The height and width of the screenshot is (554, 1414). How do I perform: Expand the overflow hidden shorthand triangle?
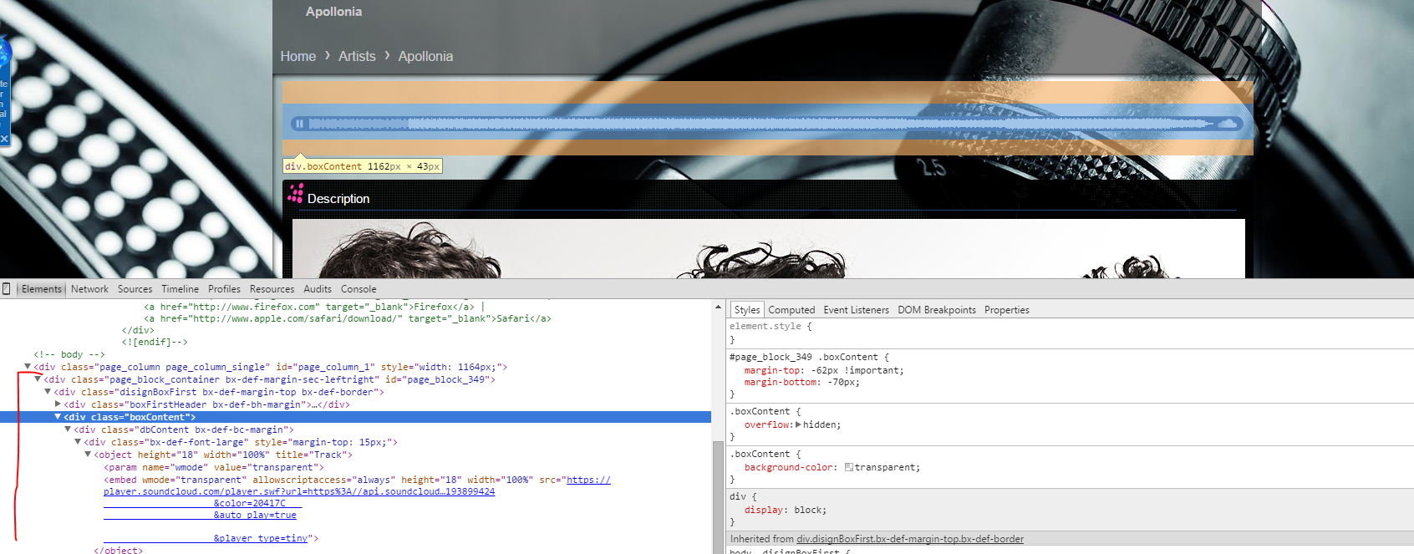pyautogui.click(x=798, y=425)
